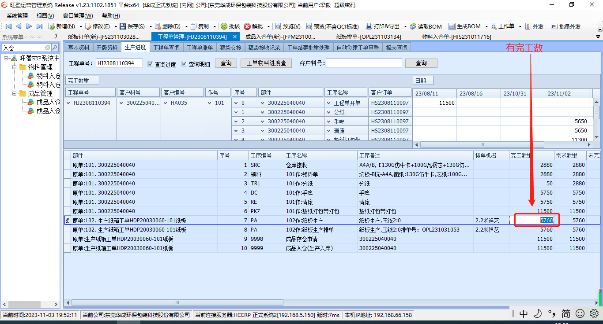
Task: Click the 完工数量 header button
Action: coord(82,81)
